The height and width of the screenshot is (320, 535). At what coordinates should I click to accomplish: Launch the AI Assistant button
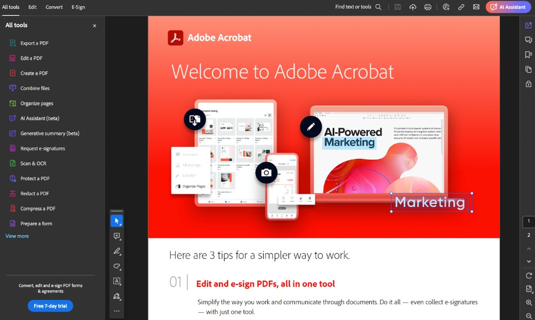click(x=508, y=7)
